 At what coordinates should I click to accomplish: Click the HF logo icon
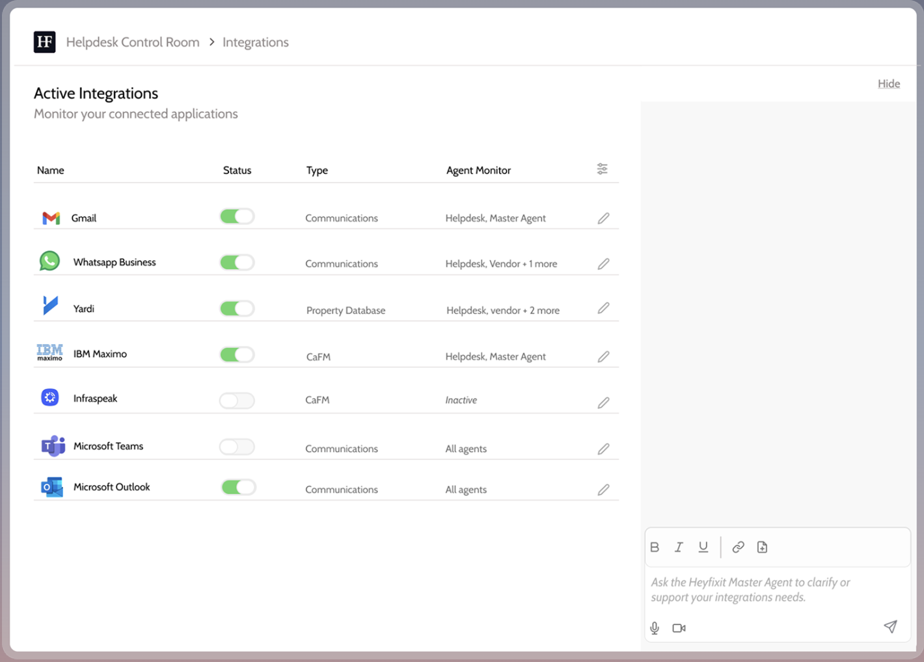44,42
